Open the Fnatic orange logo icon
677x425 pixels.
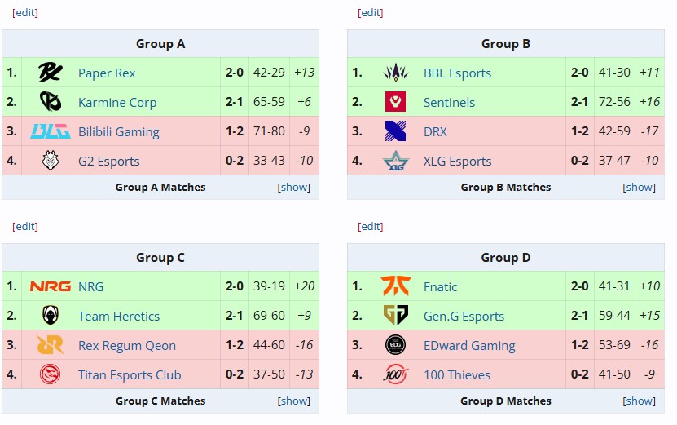(395, 286)
